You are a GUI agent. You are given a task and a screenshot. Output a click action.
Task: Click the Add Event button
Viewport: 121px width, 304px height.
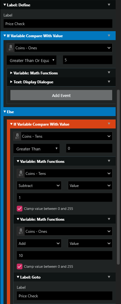[61, 95]
